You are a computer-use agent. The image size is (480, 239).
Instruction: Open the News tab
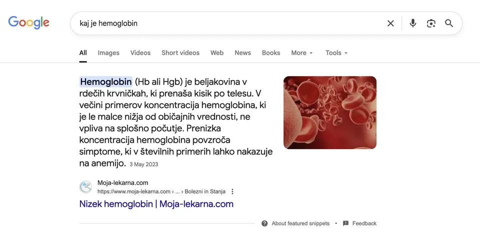tap(243, 52)
